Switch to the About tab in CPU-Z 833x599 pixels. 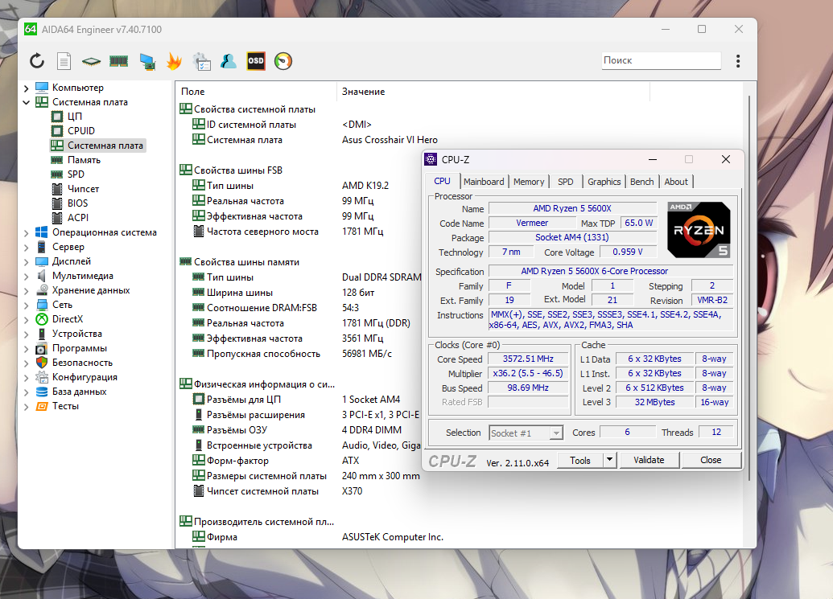click(676, 182)
